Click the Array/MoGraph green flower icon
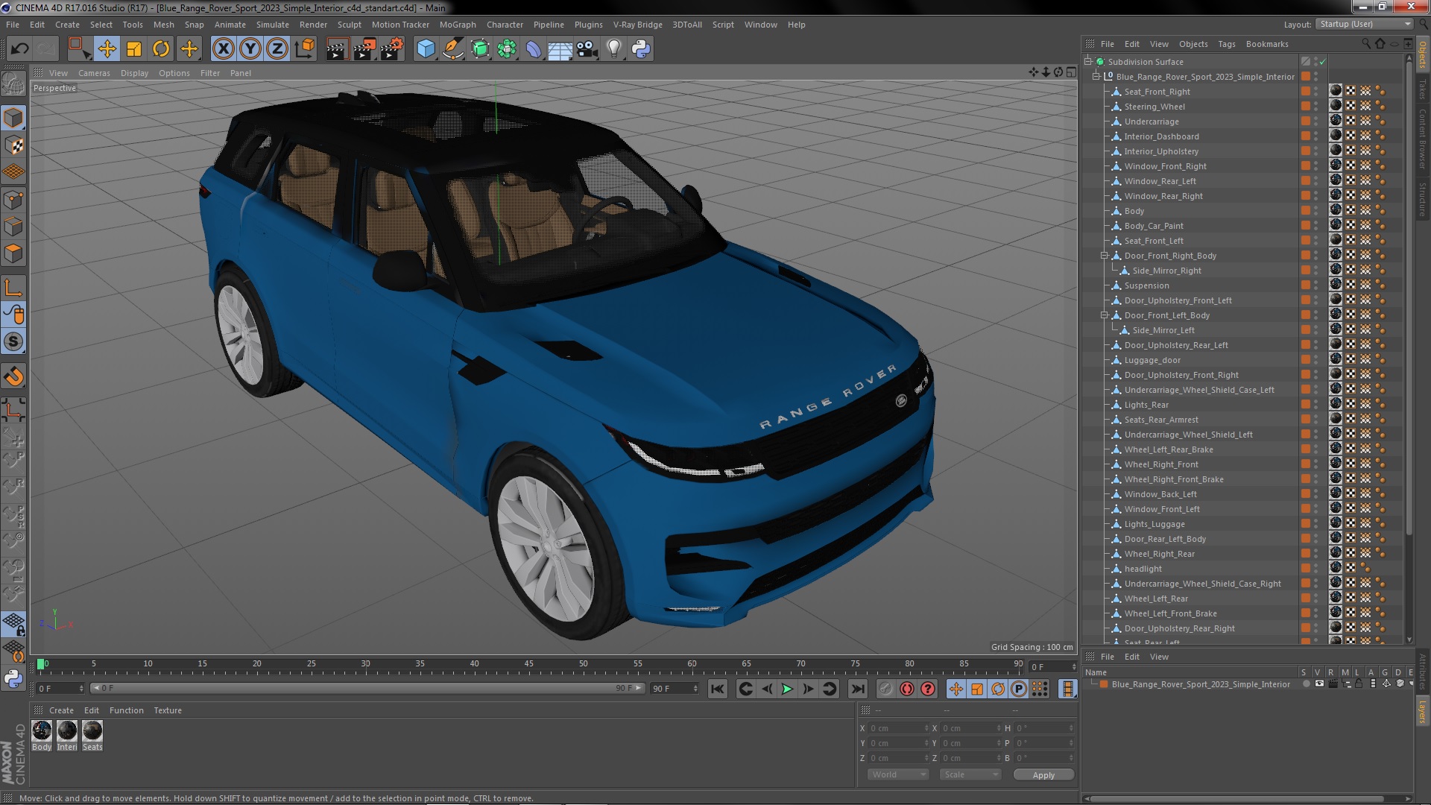 (x=507, y=49)
